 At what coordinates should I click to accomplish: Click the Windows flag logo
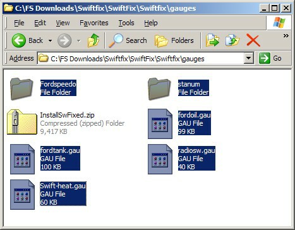coord(279,22)
